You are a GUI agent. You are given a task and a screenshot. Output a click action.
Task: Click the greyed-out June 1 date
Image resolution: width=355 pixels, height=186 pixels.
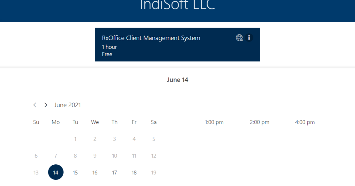[75, 139]
